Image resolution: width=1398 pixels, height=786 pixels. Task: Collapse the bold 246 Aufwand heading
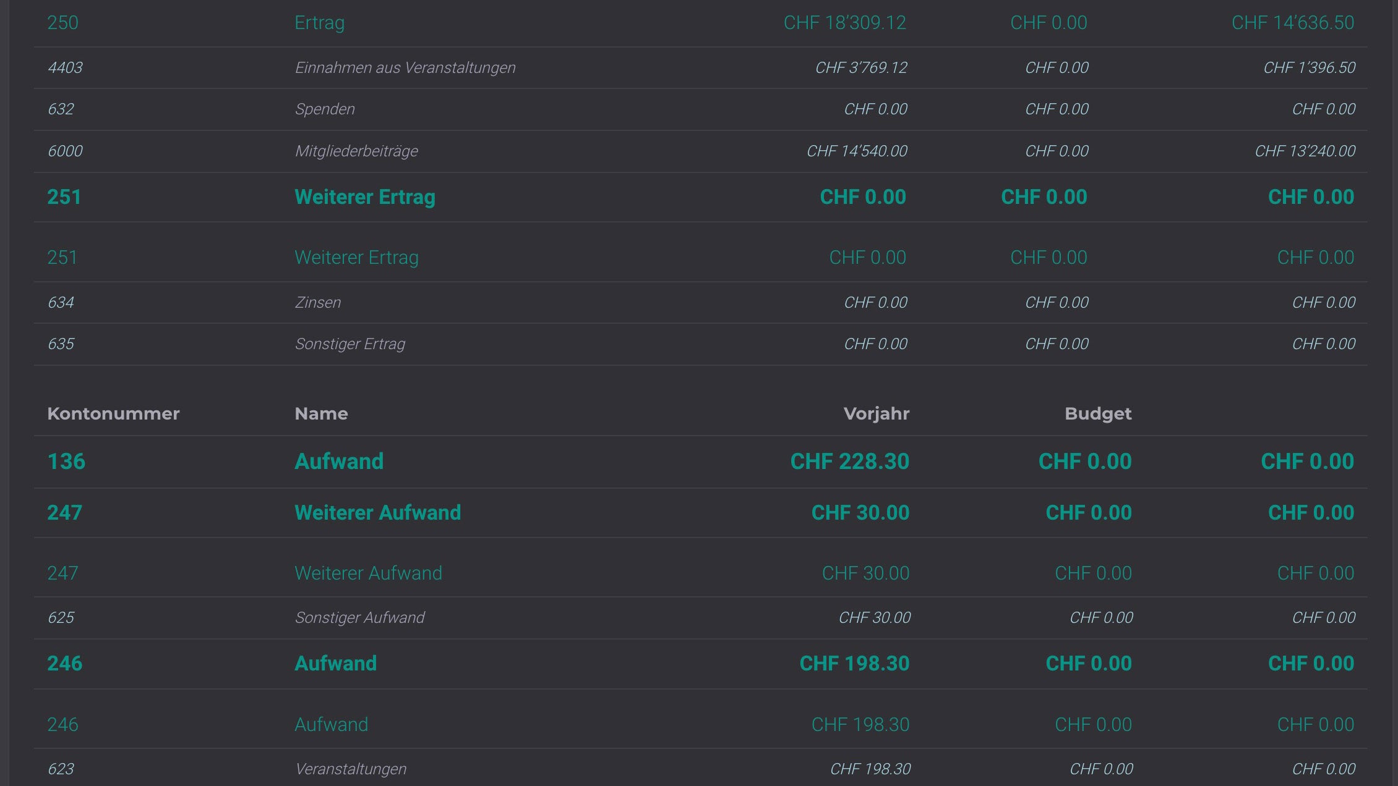coord(335,664)
